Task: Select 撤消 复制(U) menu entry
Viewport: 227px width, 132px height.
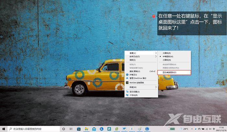Action: tap(141, 71)
